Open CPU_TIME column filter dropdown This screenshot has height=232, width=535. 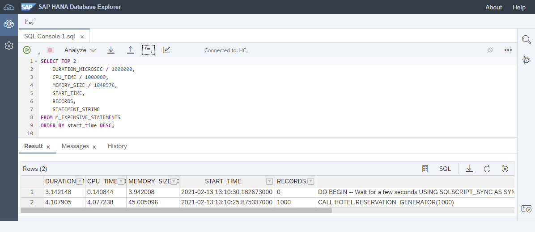pos(121,181)
